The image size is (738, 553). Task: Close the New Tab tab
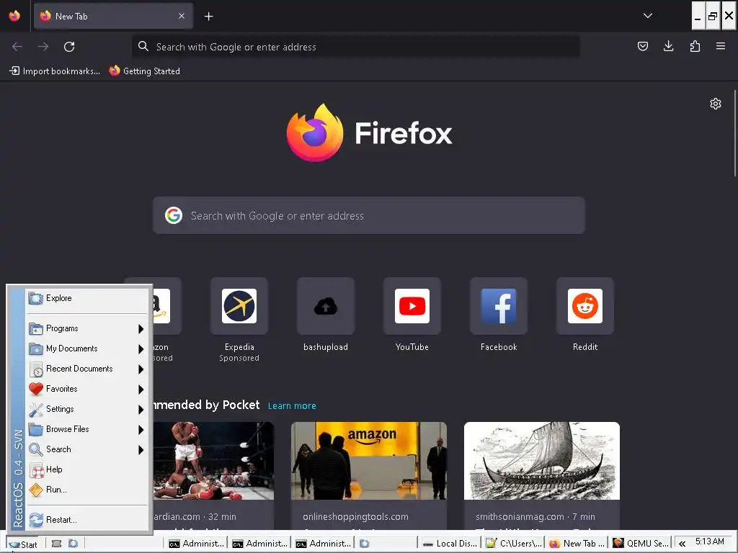182,16
